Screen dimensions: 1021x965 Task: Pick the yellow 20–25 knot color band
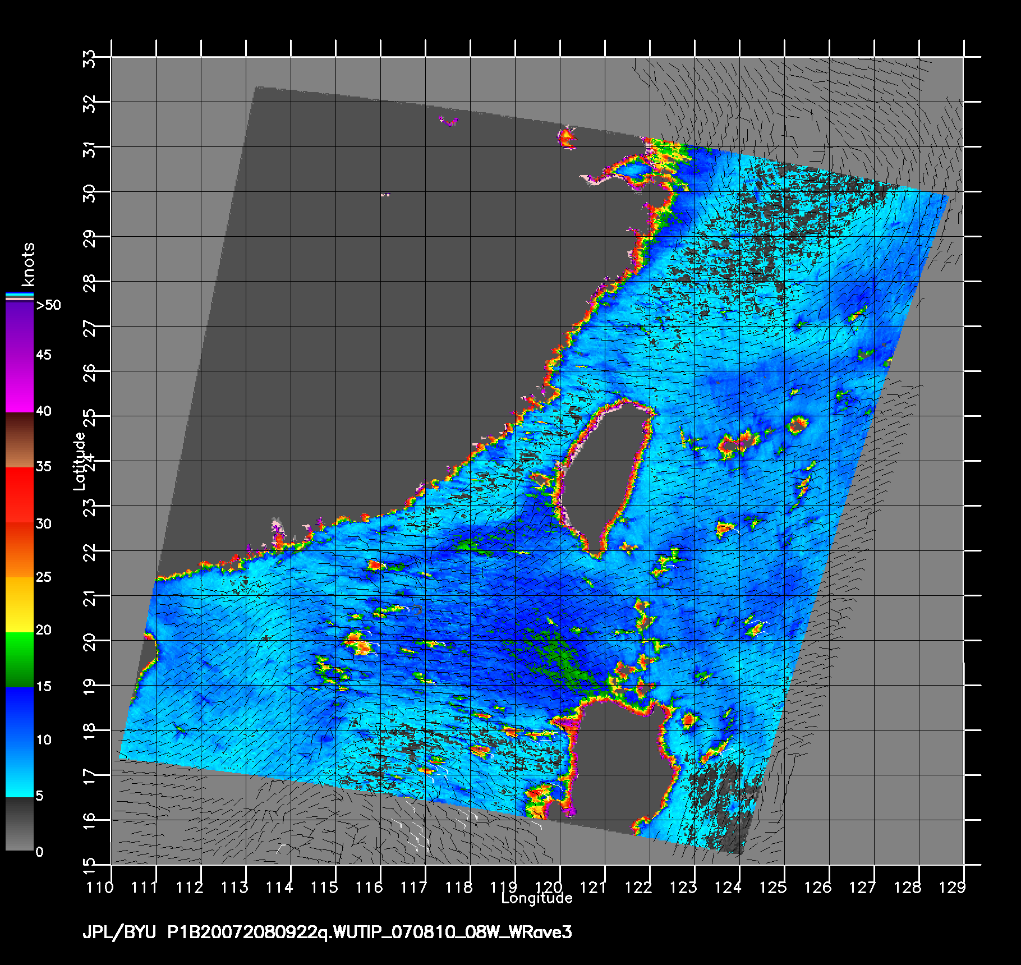(x=19, y=605)
